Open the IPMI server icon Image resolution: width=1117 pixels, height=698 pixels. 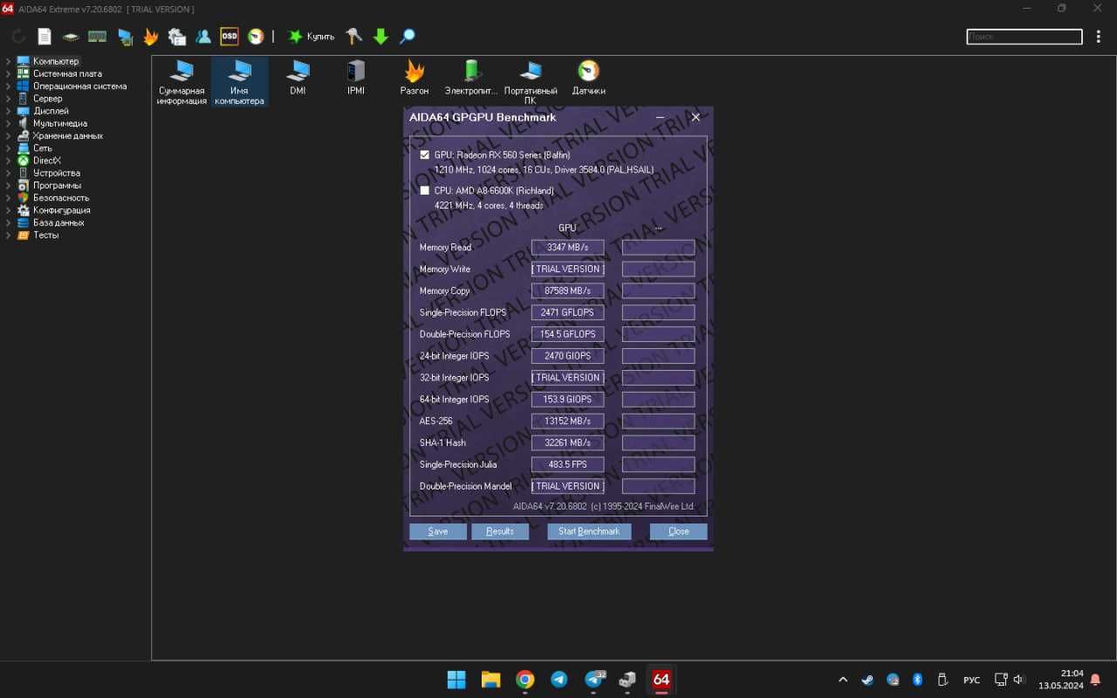[x=356, y=78]
